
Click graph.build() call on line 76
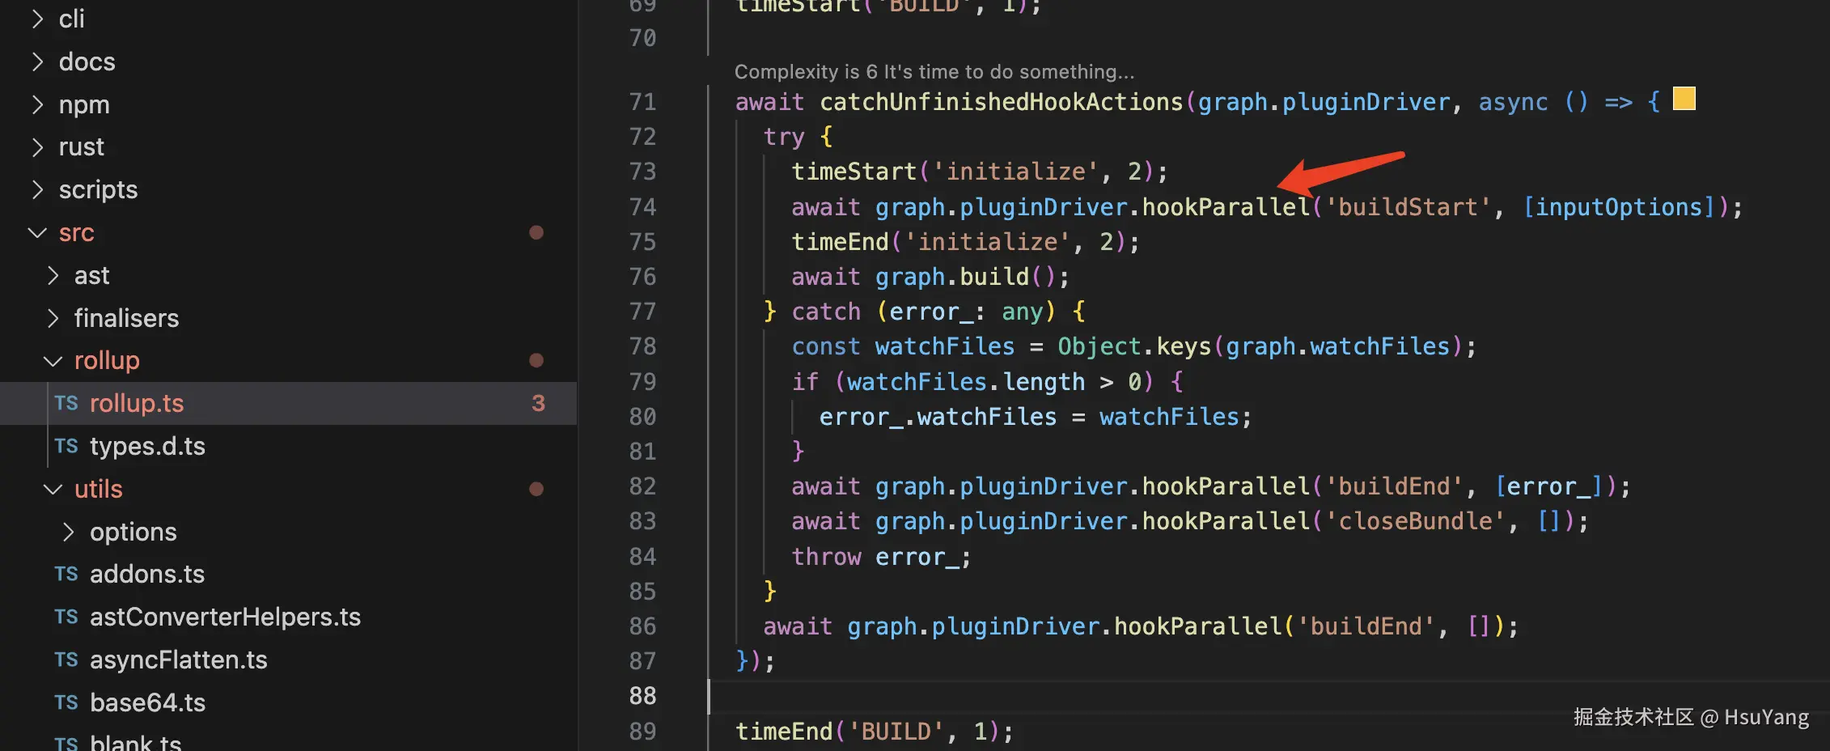click(x=966, y=277)
